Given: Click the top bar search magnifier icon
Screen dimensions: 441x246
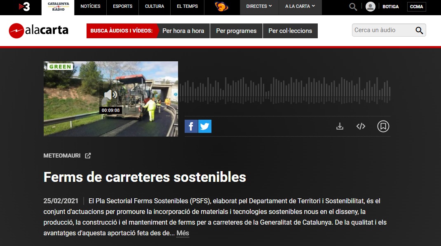Looking at the screenshot, I should [353, 7].
